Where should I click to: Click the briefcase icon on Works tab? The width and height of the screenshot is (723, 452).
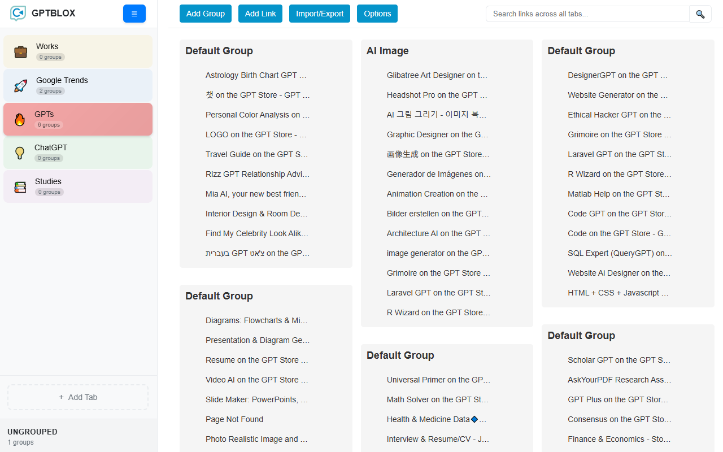click(20, 52)
